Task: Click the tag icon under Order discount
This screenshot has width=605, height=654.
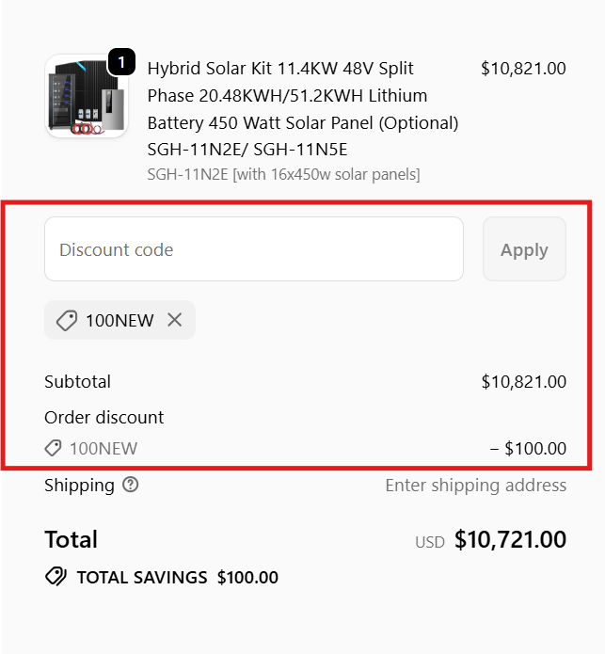Action: point(54,448)
